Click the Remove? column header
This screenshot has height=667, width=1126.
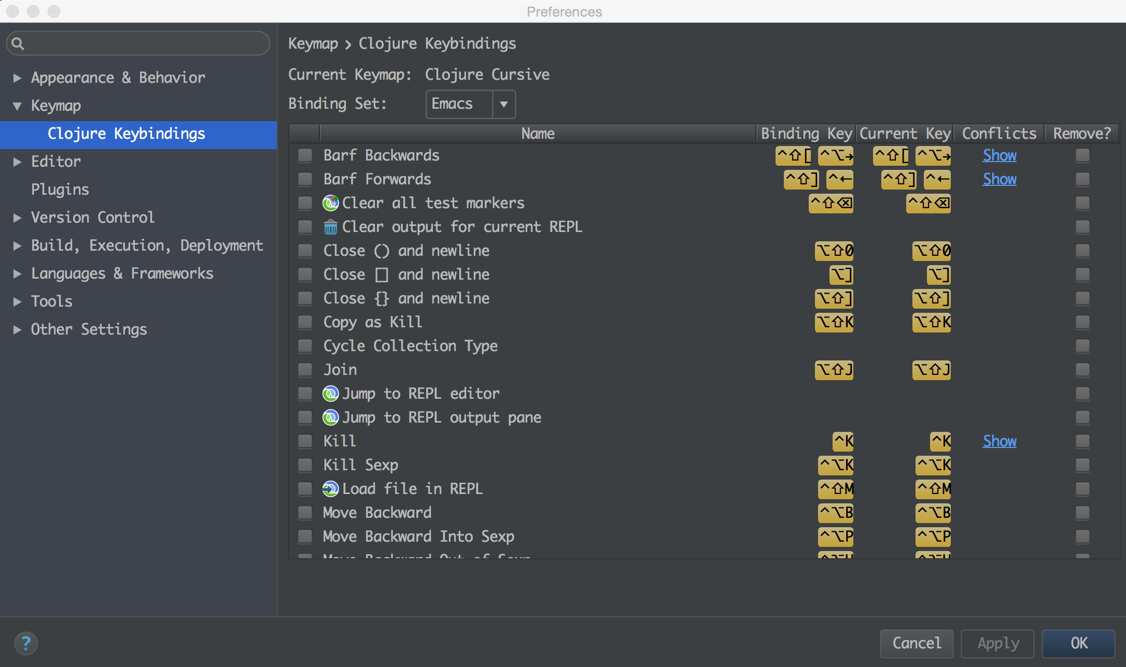1082,134
